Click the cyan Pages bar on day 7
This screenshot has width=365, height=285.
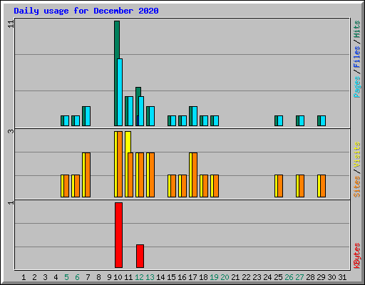(x=88, y=116)
